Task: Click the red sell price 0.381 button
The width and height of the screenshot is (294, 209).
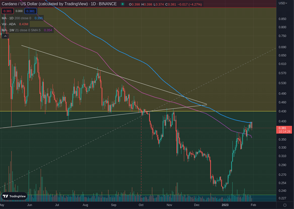Action: pyautogui.click(x=8, y=11)
